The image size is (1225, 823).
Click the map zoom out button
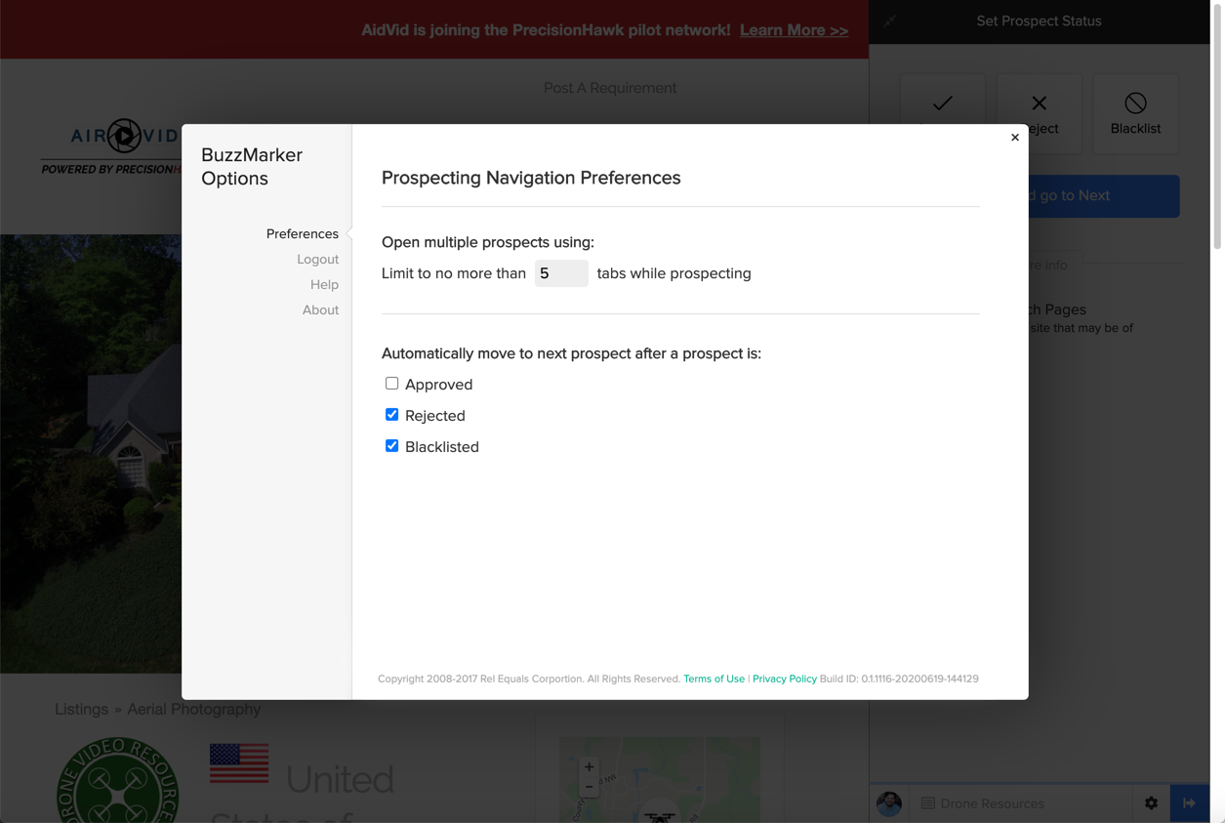589,787
